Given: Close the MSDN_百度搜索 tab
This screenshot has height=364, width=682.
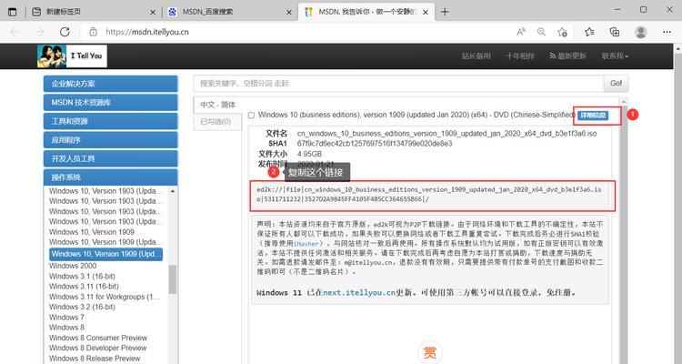Looking at the screenshot, I should pos(289,12).
